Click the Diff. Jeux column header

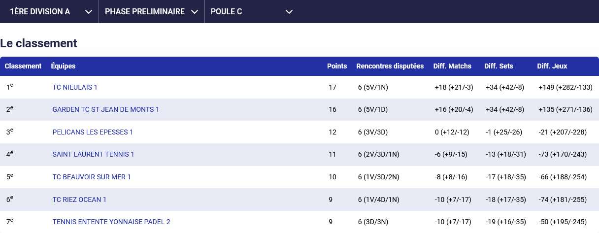pyautogui.click(x=552, y=66)
